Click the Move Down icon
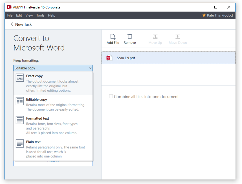Screen dimensions: 242x184 (178, 36)
